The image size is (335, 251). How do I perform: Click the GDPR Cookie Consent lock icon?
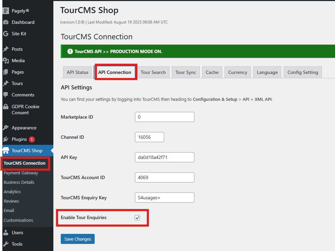(6, 107)
